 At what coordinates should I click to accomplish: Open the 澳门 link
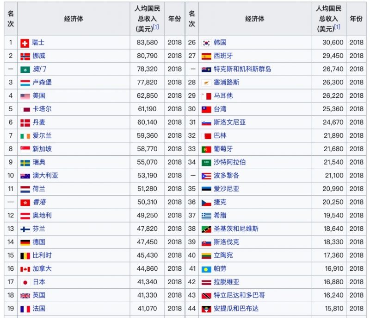(39, 69)
